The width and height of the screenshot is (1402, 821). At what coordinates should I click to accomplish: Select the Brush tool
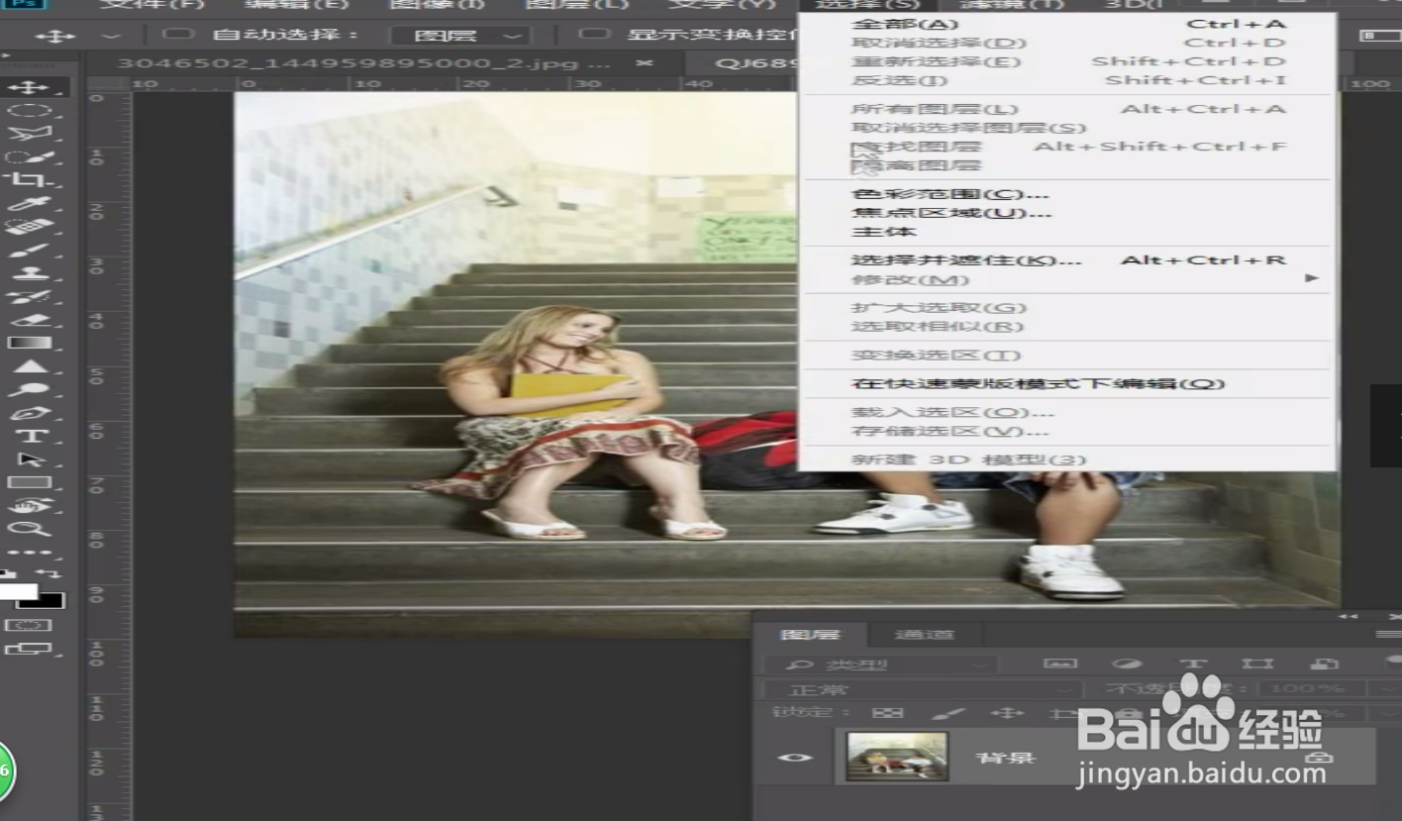[x=30, y=251]
